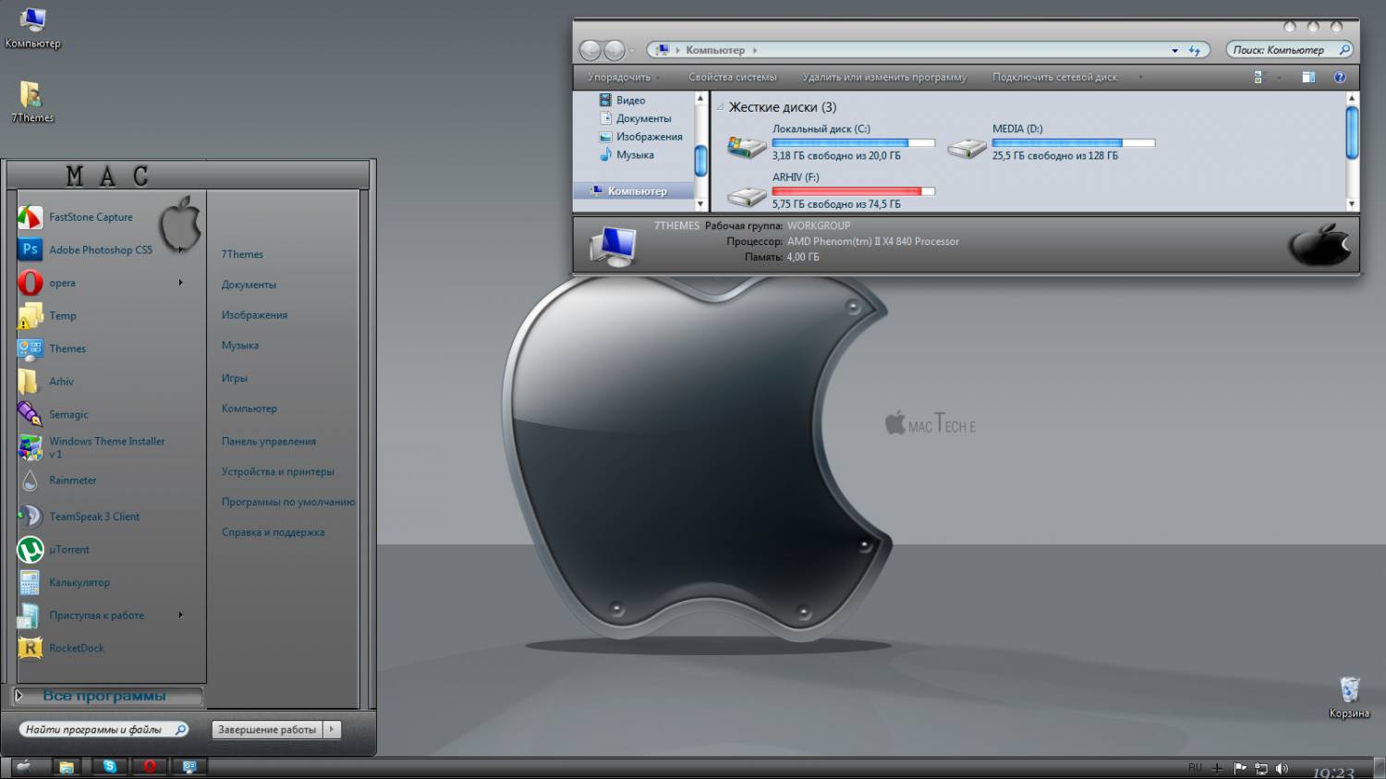1386x779 pixels.
Task: Open recent pages dropdown beside forward button
Action: pyautogui.click(x=632, y=50)
